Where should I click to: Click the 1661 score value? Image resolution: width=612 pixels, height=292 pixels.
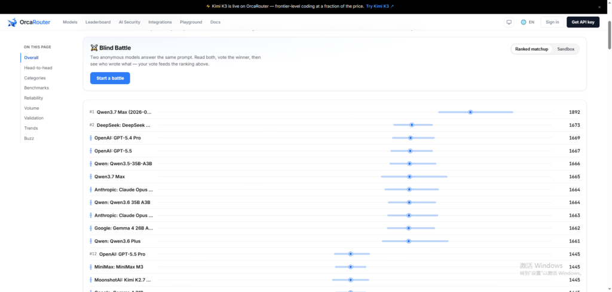[x=574, y=241]
